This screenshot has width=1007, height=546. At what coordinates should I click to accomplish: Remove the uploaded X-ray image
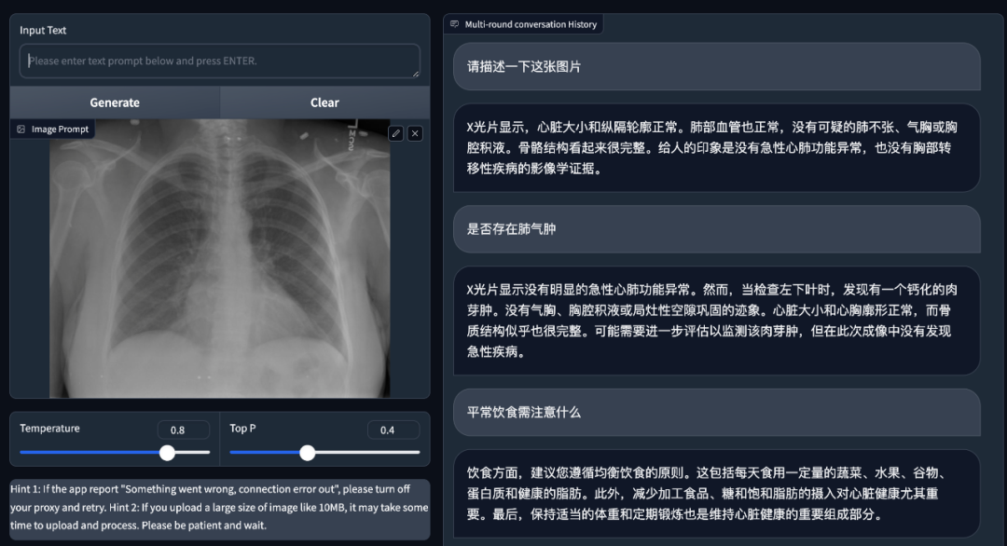click(x=416, y=133)
